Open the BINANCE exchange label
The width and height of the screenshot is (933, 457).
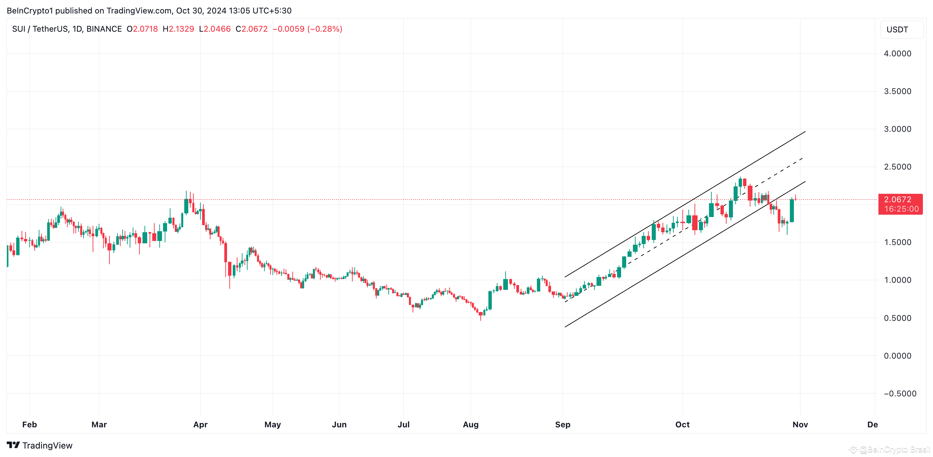(105, 29)
